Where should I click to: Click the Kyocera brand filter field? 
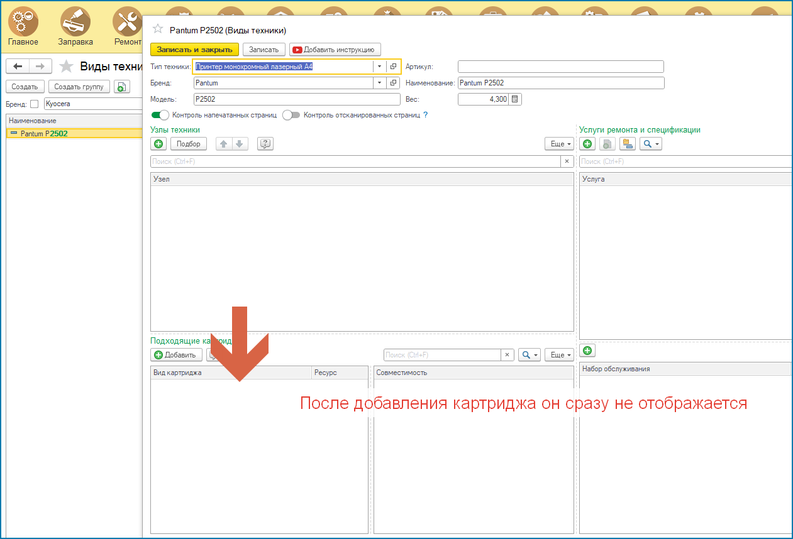[x=94, y=104]
